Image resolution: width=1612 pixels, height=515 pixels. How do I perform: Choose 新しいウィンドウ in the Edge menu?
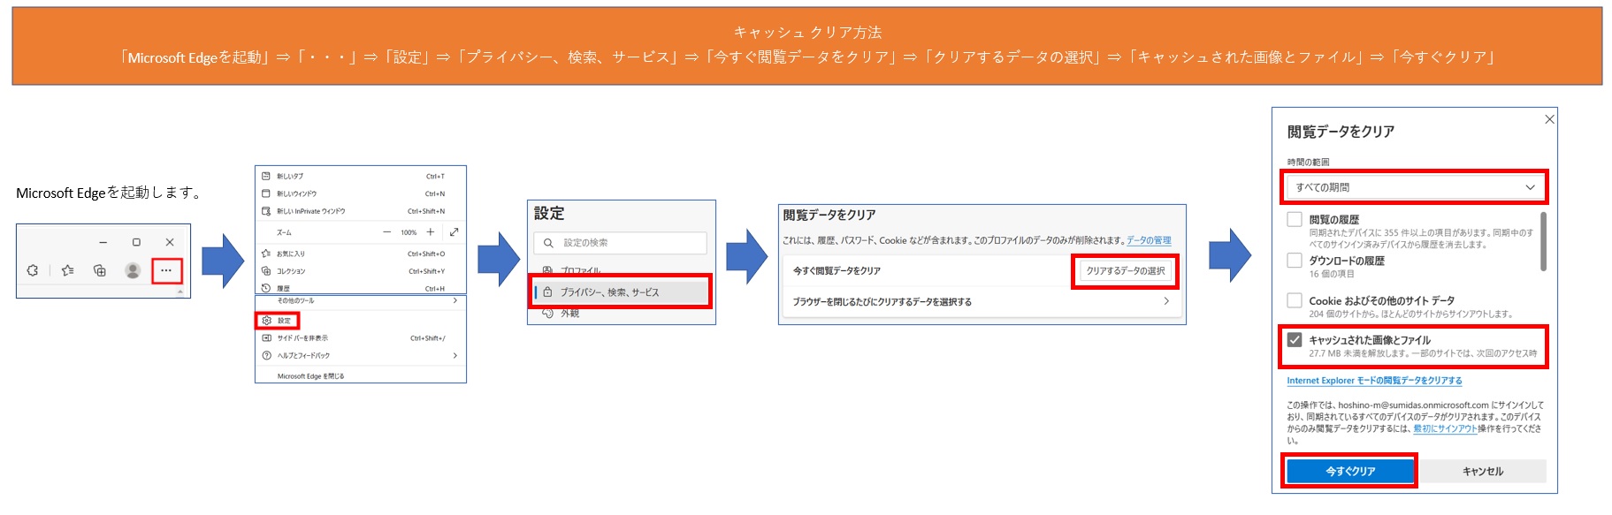click(361, 193)
